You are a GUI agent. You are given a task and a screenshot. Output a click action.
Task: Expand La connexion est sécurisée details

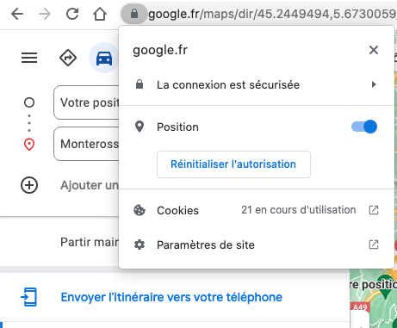pos(257,84)
